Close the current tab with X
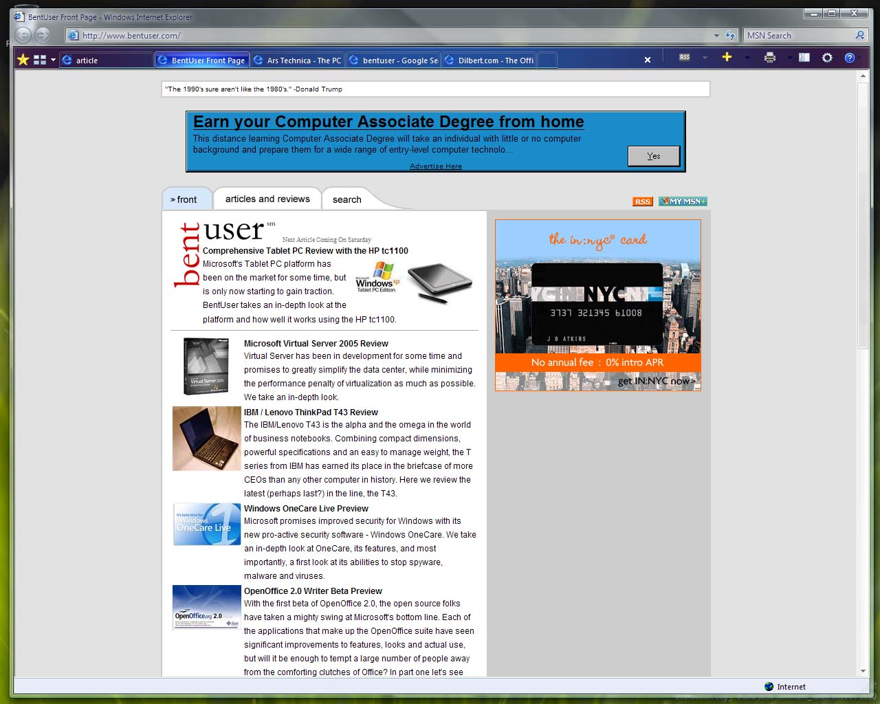 647,60
